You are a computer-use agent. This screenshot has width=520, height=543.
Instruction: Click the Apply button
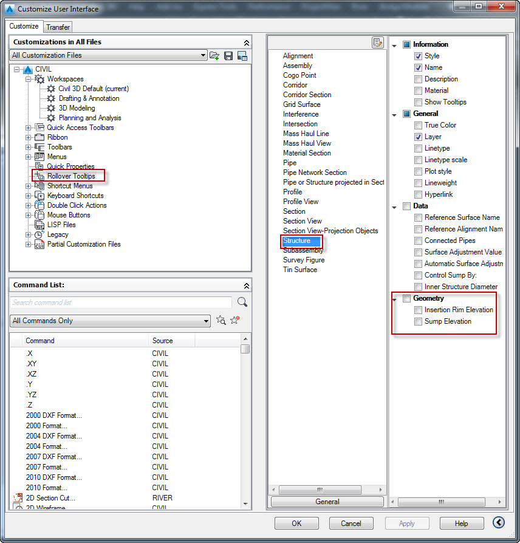coord(406,523)
